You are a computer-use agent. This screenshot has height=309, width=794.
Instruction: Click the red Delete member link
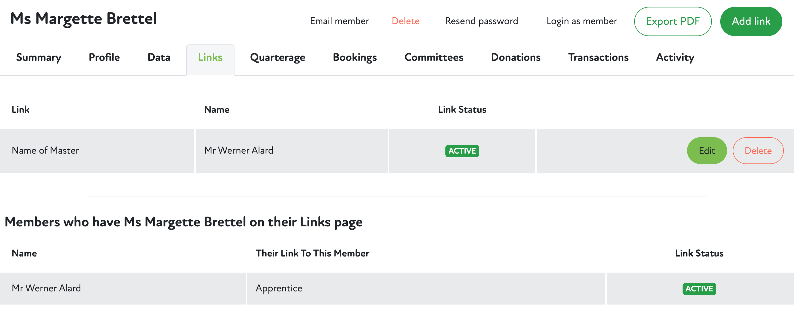pyautogui.click(x=405, y=21)
